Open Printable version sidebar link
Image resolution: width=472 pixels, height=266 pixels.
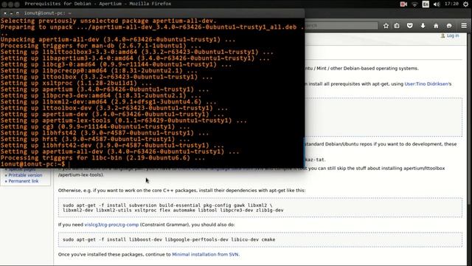click(25, 175)
